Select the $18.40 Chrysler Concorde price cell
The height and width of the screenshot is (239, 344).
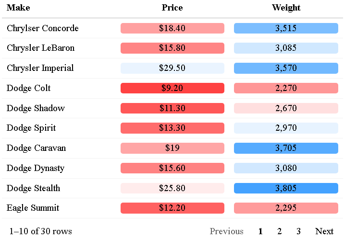pyautogui.click(x=172, y=28)
